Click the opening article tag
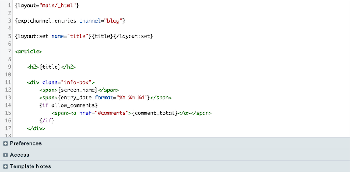This screenshot has width=350, height=172. (28, 52)
